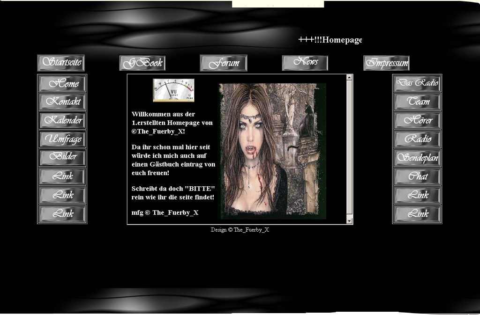This screenshot has height=315, width=480.
Task: Browse the Bilder gallery
Action: pos(62,158)
